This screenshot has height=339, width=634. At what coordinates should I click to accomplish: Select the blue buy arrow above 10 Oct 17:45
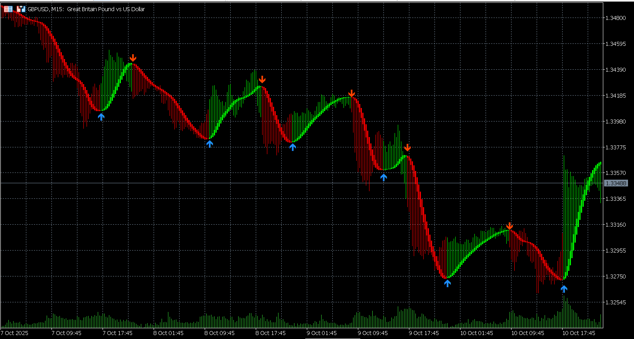tap(564, 289)
